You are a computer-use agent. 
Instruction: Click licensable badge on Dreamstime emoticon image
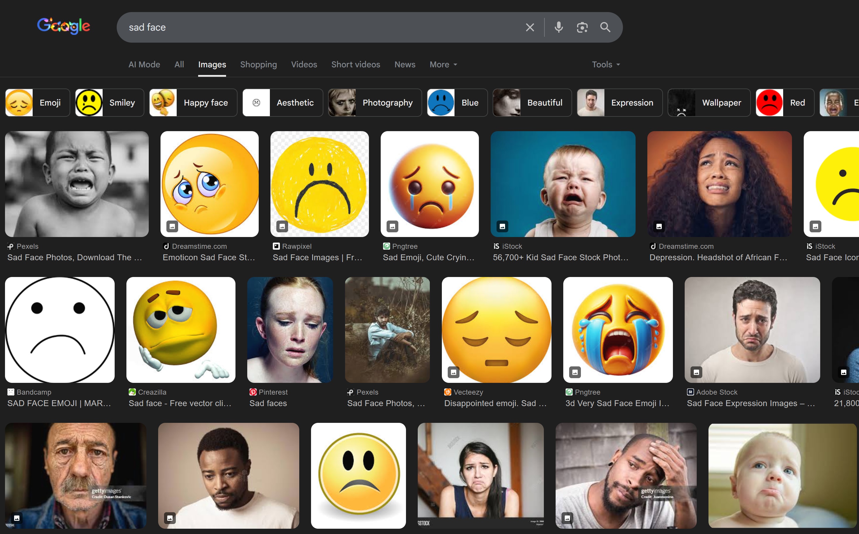(172, 226)
